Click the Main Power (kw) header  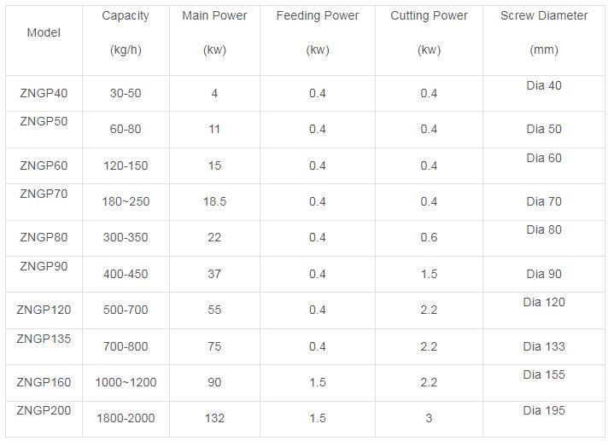(214, 32)
